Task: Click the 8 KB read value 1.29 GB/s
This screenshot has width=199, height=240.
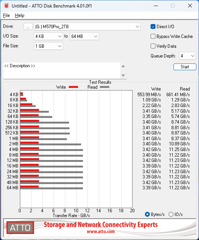Action: tap(181, 100)
